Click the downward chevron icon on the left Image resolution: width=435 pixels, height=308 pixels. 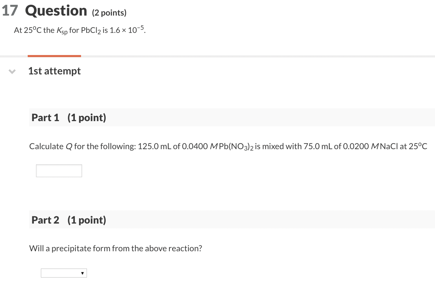coord(12,72)
